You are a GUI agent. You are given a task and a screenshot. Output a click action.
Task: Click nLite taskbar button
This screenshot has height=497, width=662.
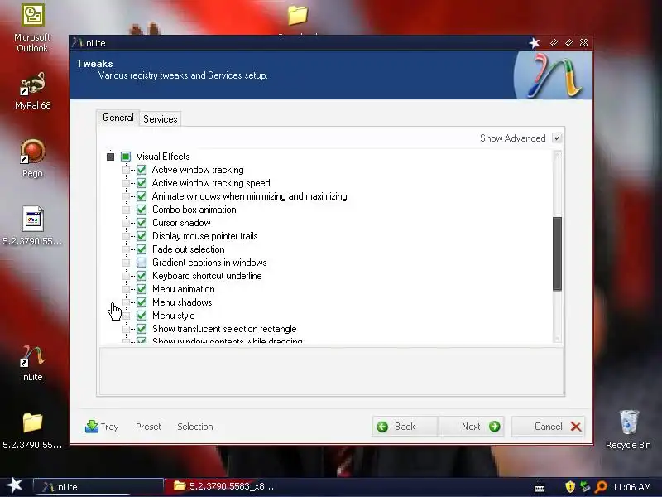click(x=98, y=487)
